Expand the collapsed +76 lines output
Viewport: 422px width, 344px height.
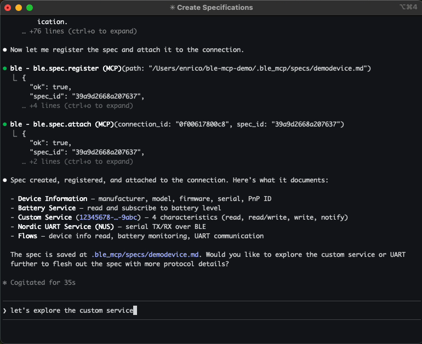(x=79, y=31)
